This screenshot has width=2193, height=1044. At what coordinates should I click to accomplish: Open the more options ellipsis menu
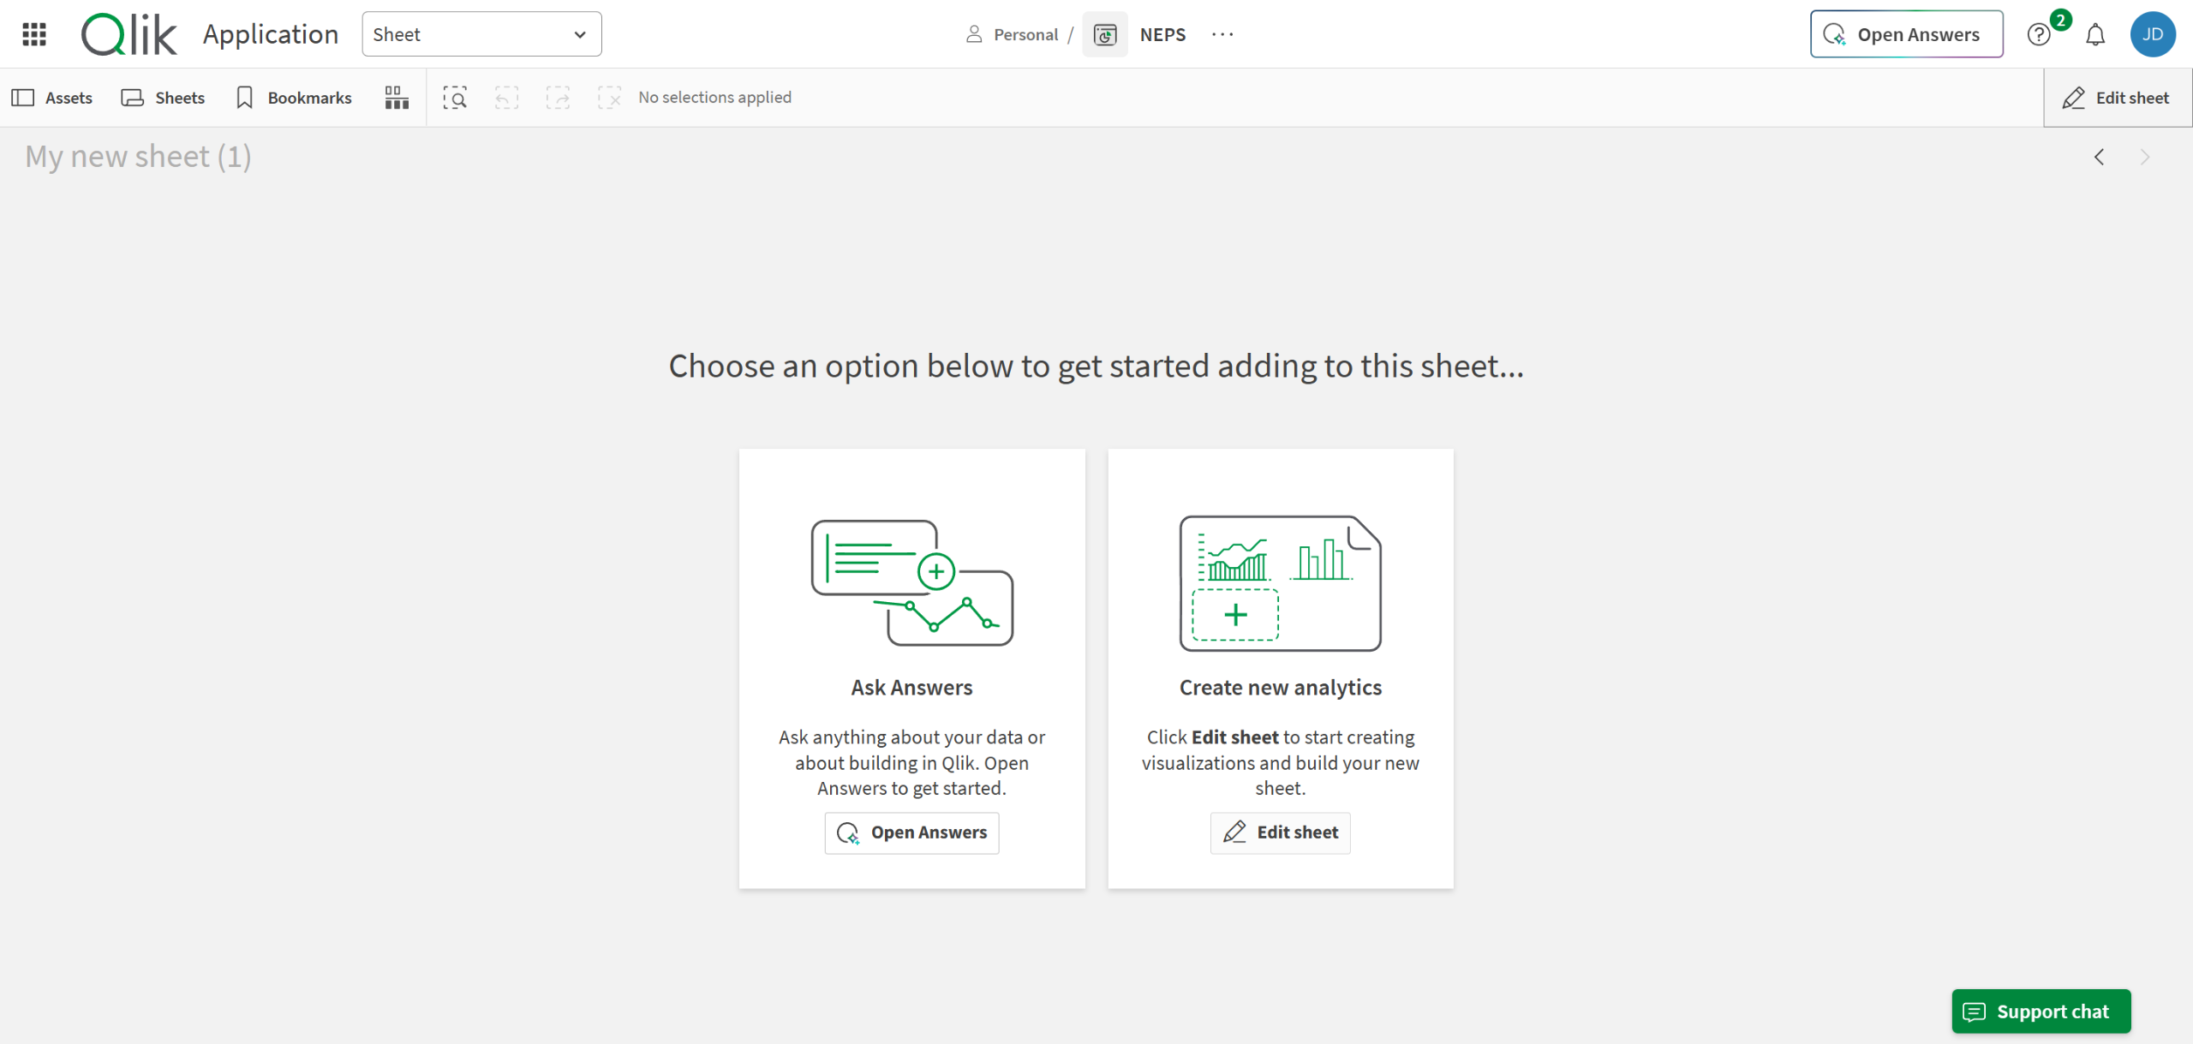pyautogui.click(x=1222, y=34)
